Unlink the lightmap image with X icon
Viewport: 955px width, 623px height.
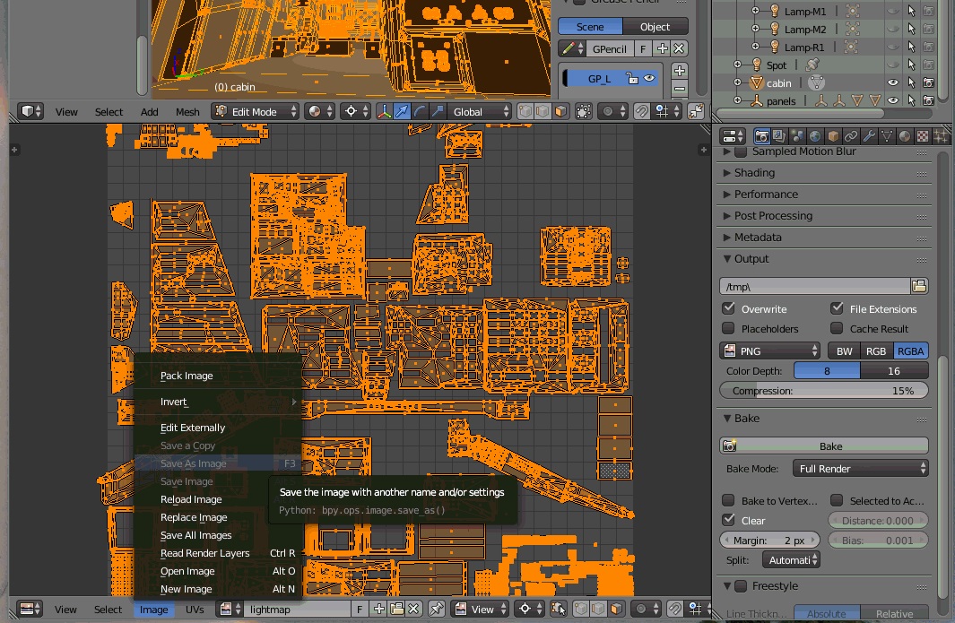pyautogui.click(x=414, y=609)
